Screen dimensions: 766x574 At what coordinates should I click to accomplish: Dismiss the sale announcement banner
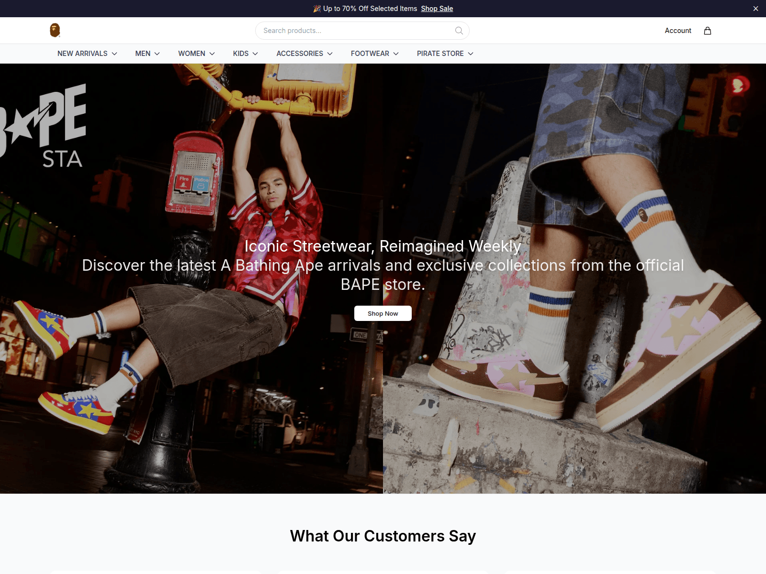(755, 9)
